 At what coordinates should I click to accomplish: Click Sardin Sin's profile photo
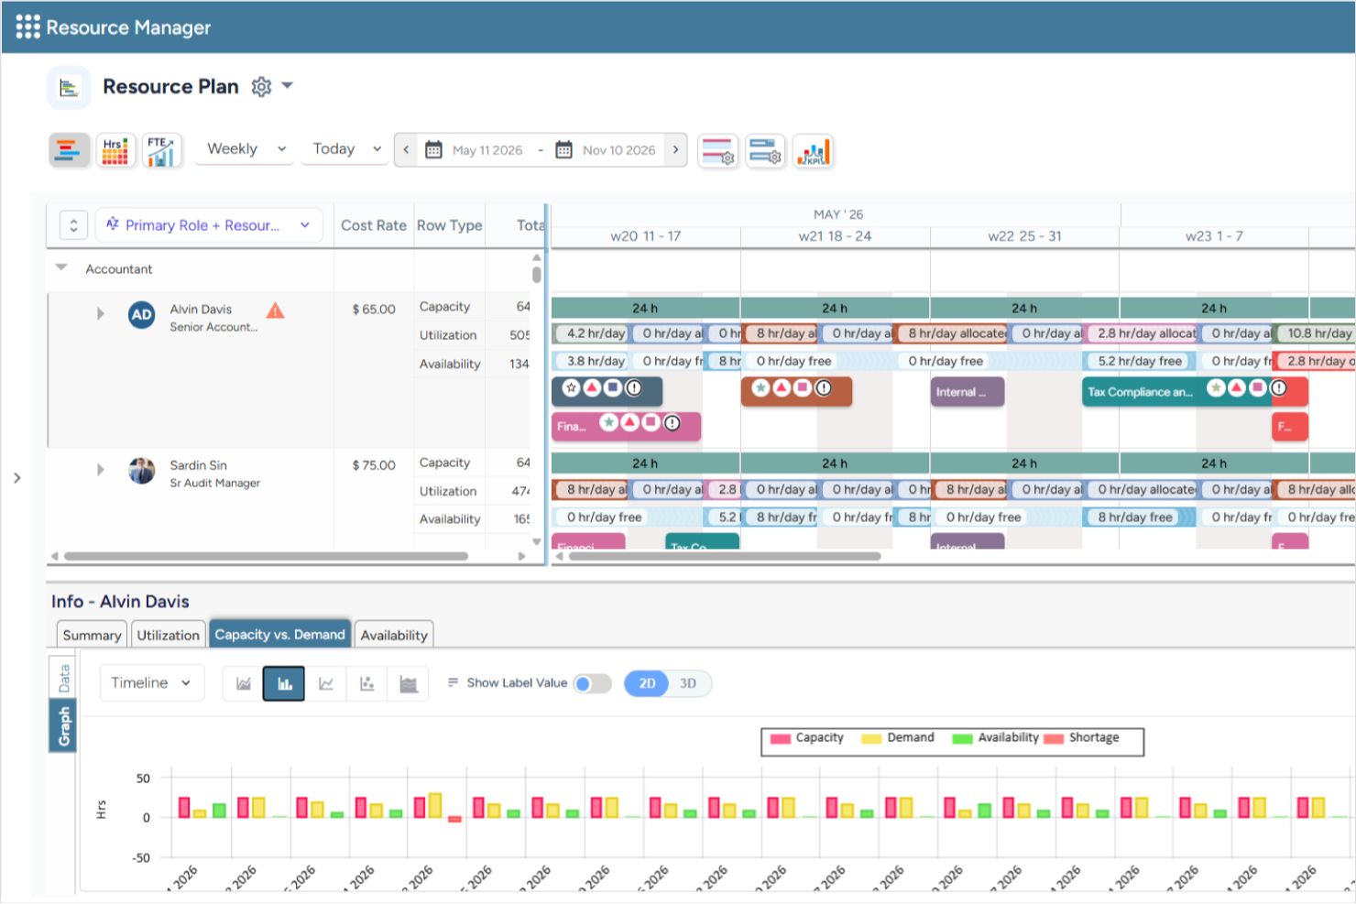pos(142,471)
